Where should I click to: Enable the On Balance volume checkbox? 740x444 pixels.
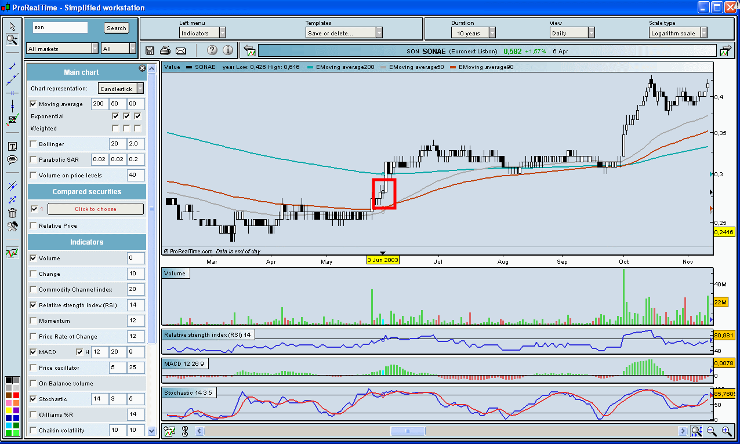pos(34,383)
